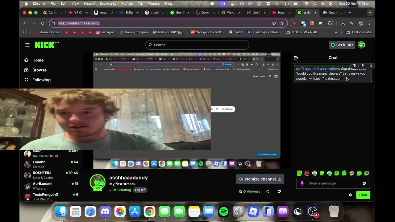Screen dimensions: 395x222
Task: Open Following in Kick sidebar
Action: tap(37, 80)
